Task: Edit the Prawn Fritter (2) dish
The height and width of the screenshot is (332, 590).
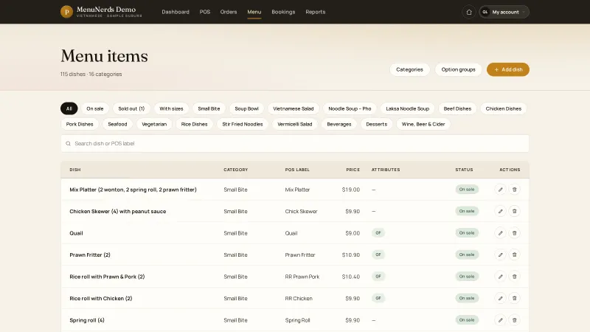Action: pos(500,255)
